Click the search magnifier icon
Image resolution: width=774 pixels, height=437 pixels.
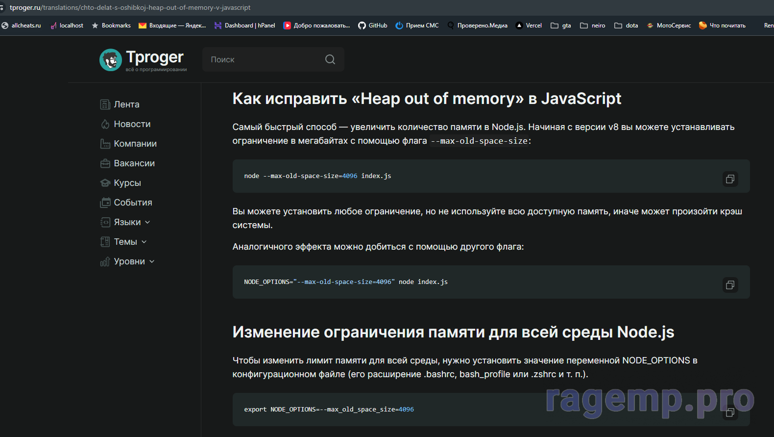[330, 59]
